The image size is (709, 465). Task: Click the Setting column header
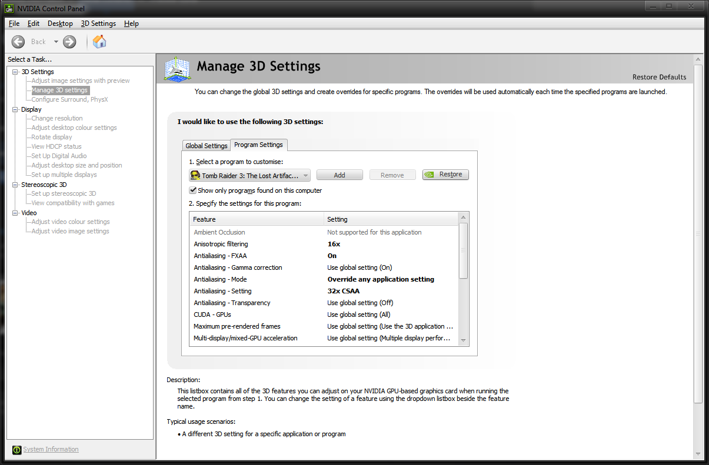point(391,219)
